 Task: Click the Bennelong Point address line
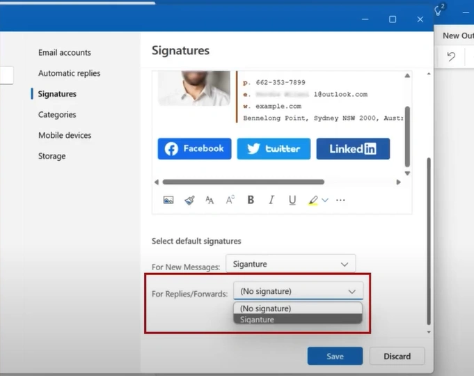(323, 118)
